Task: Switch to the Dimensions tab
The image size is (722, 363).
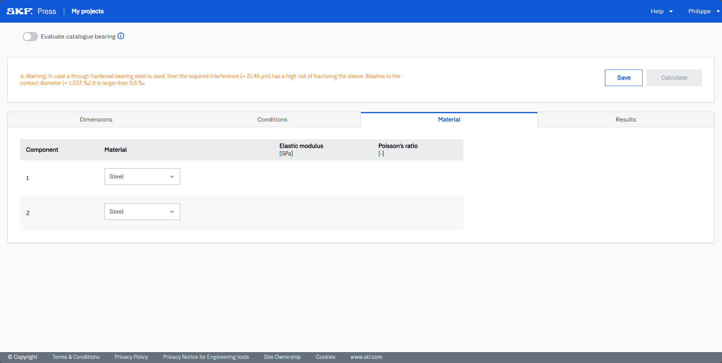Action: click(x=96, y=120)
